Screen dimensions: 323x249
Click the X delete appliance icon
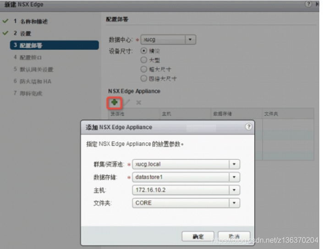tap(139, 103)
